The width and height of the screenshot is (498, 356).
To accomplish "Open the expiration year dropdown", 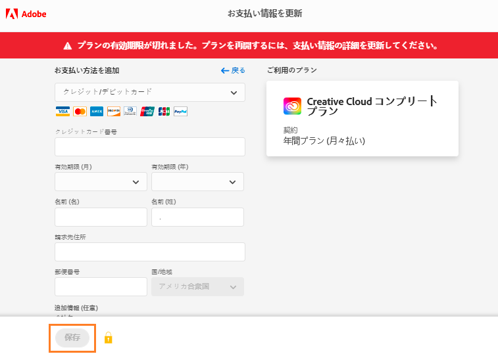I will click(197, 181).
